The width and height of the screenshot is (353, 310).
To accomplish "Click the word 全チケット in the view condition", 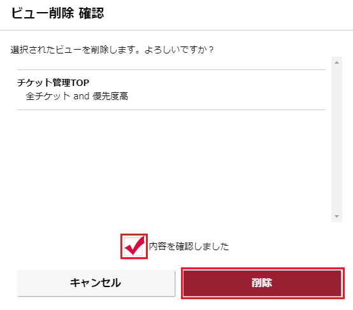I will point(48,96).
